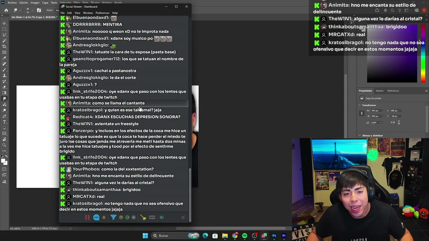Open the Propiedades panel options menu
Image resolution: width=429 pixels, height=241 pixels.
426,91
